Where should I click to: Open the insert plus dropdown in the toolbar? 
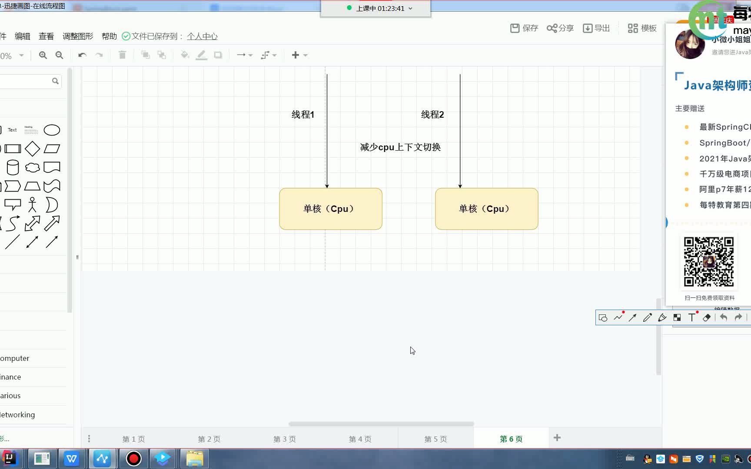(299, 55)
